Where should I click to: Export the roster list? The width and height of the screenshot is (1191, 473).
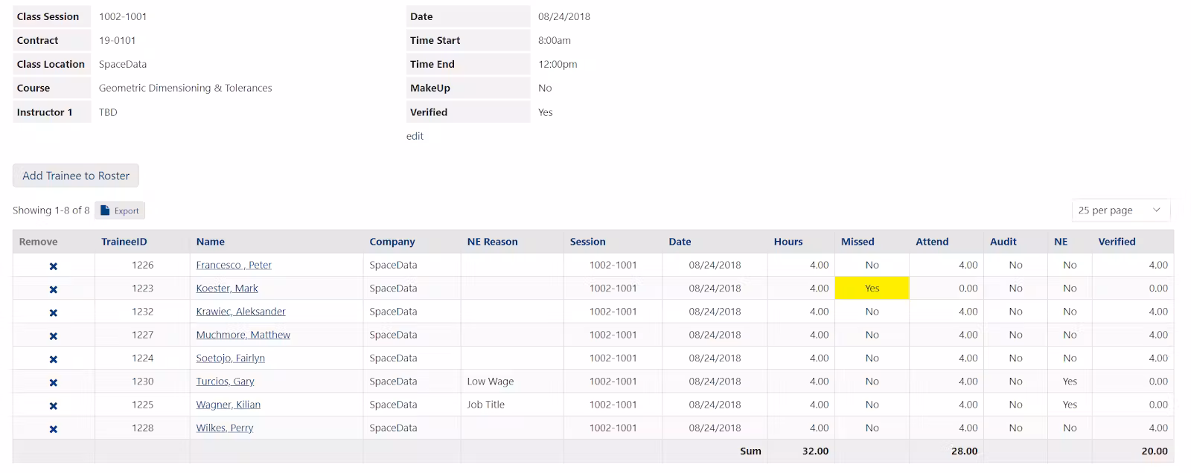point(121,210)
